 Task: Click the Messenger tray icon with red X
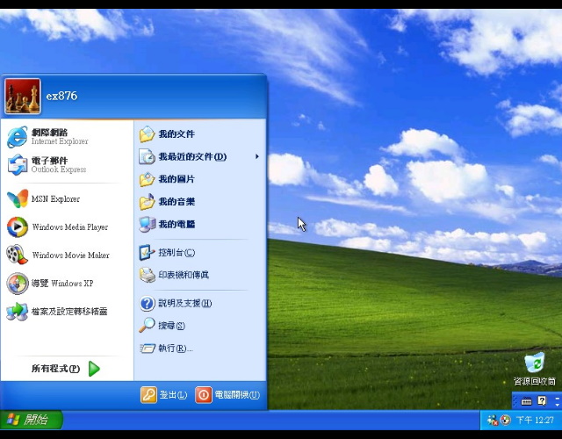[x=493, y=420]
